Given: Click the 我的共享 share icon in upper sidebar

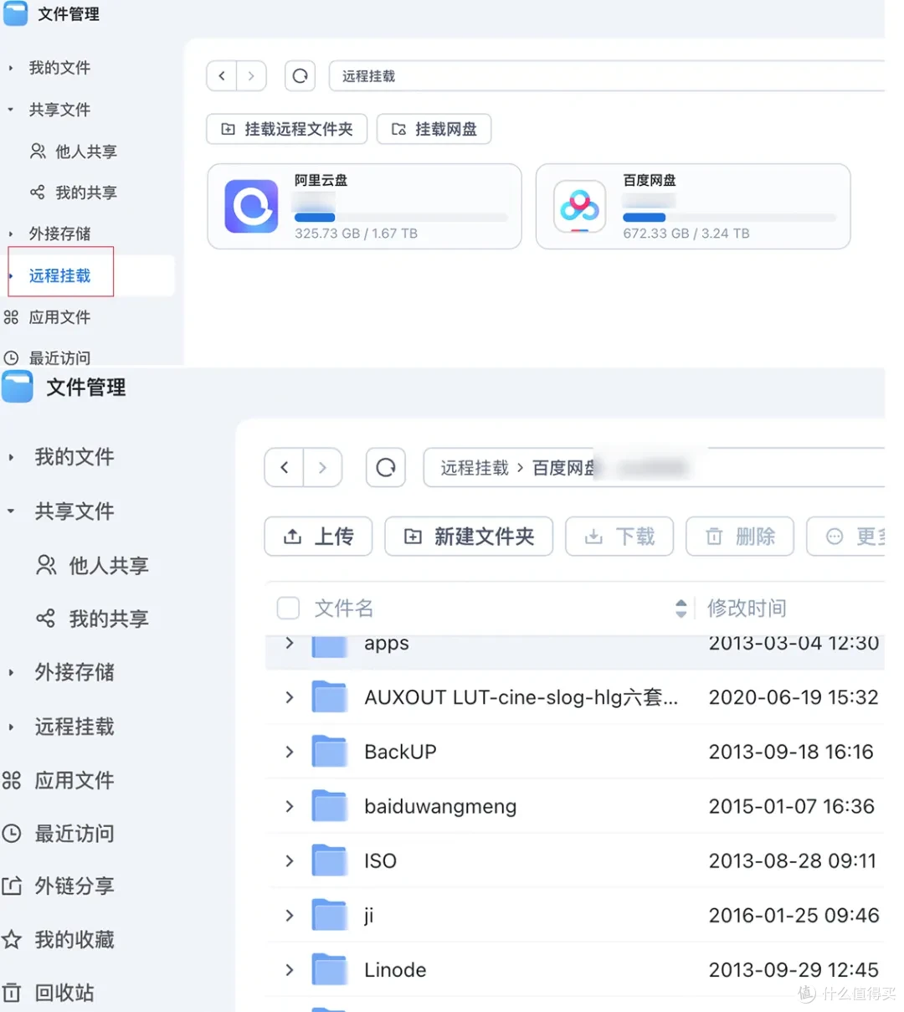Looking at the screenshot, I should pyautogui.click(x=38, y=193).
